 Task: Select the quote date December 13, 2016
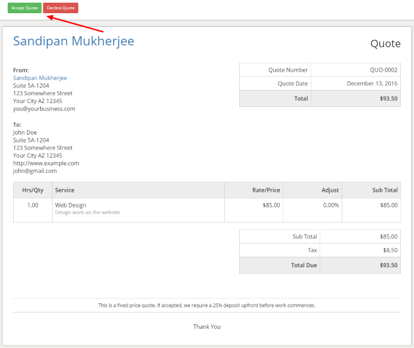[x=372, y=83]
